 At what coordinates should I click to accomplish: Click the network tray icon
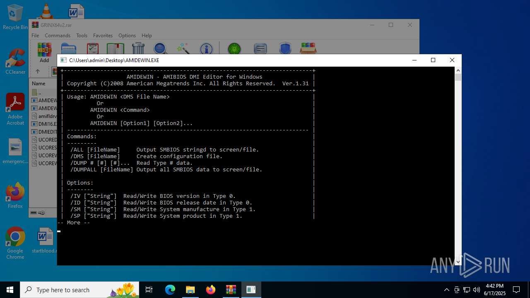pos(466,290)
